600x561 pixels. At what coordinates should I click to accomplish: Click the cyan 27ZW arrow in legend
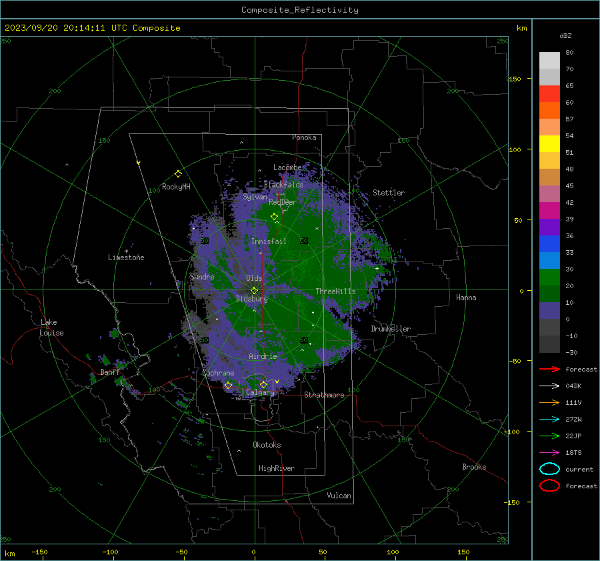[549, 420]
